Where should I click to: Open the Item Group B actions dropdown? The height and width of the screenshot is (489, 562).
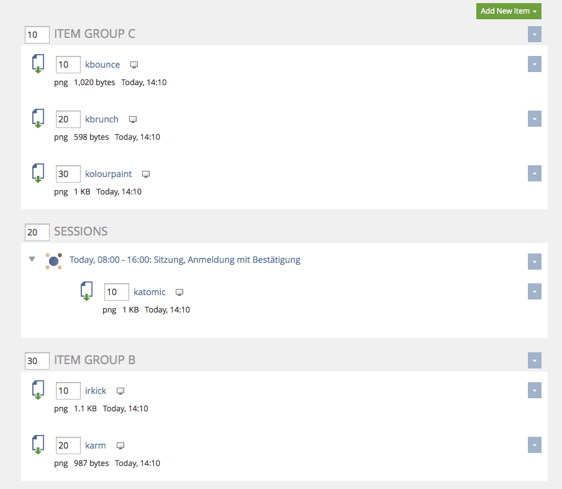[x=534, y=360]
